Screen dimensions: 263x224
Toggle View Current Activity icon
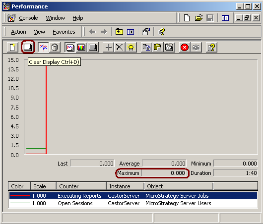click(x=43, y=48)
